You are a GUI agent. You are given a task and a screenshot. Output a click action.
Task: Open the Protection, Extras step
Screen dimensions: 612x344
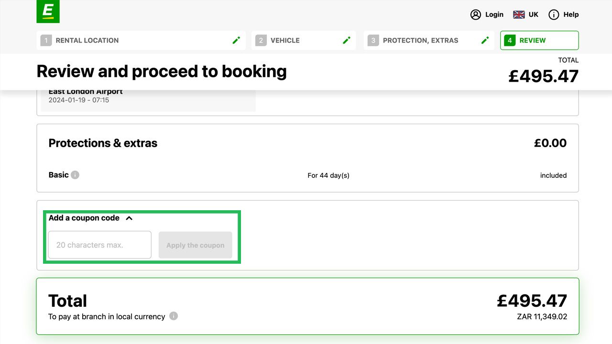[420, 41]
